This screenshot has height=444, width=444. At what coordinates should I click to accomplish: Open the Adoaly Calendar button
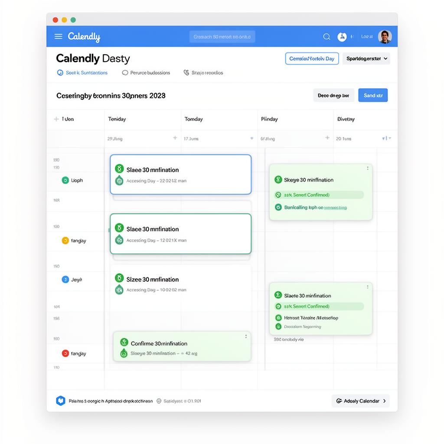(360, 401)
